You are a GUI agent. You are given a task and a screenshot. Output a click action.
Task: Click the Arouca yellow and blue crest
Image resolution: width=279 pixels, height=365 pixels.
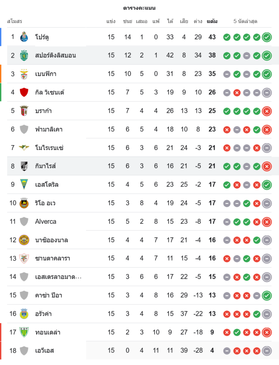click(x=24, y=314)
